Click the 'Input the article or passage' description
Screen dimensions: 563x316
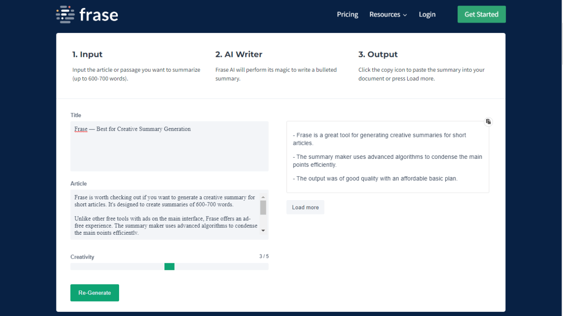coord(136,74)
